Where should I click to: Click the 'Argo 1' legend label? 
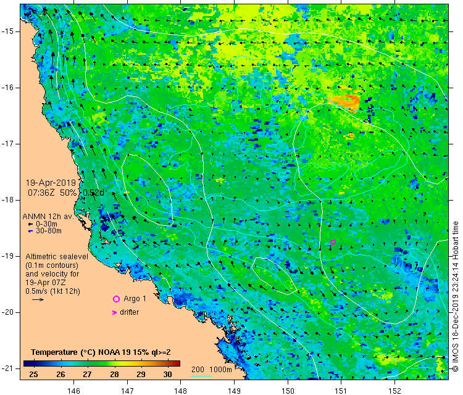tap(135, 299)
